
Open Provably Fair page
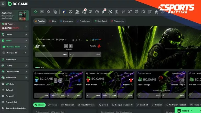point(14,102)
